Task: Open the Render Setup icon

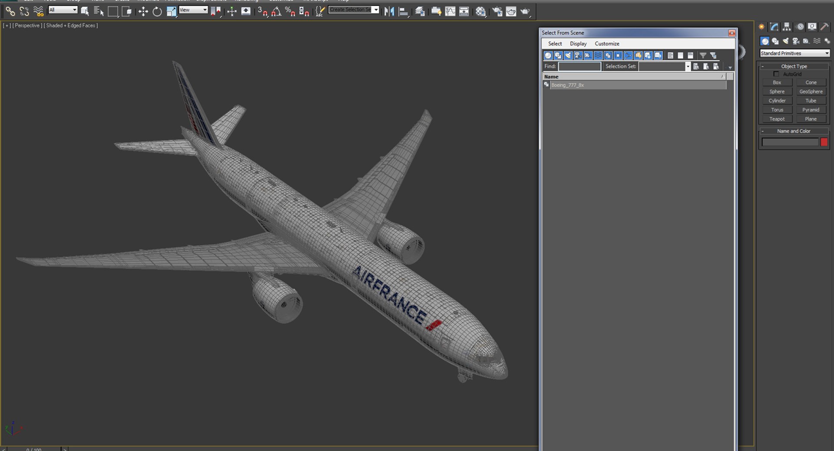Action: coord(497,11)
